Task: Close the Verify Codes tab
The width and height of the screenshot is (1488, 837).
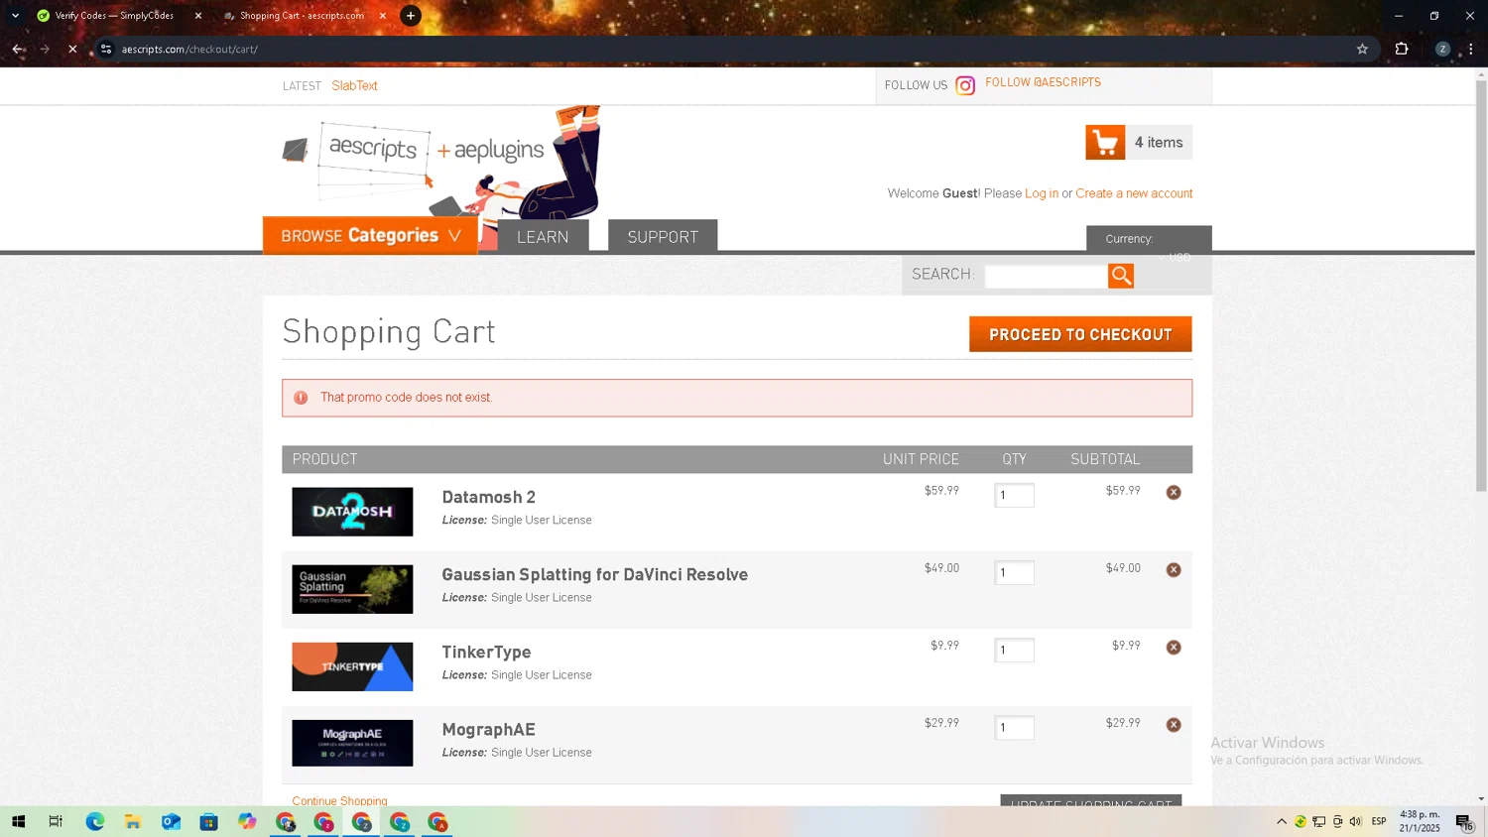Action: click(x=198, y=16)
